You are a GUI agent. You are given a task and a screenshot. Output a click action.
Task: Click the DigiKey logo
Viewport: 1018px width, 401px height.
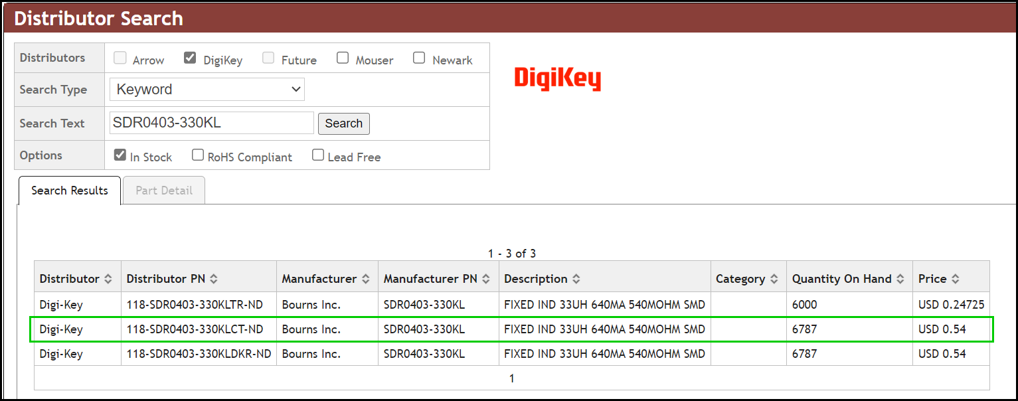[x=558, y=78]
